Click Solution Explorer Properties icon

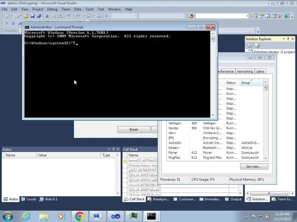(249, 45)
